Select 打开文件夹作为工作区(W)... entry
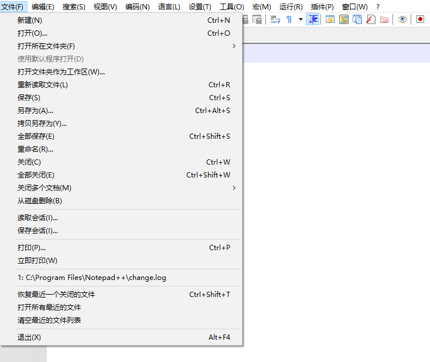This screenshot has width=430, height=362. pos(121,72)
